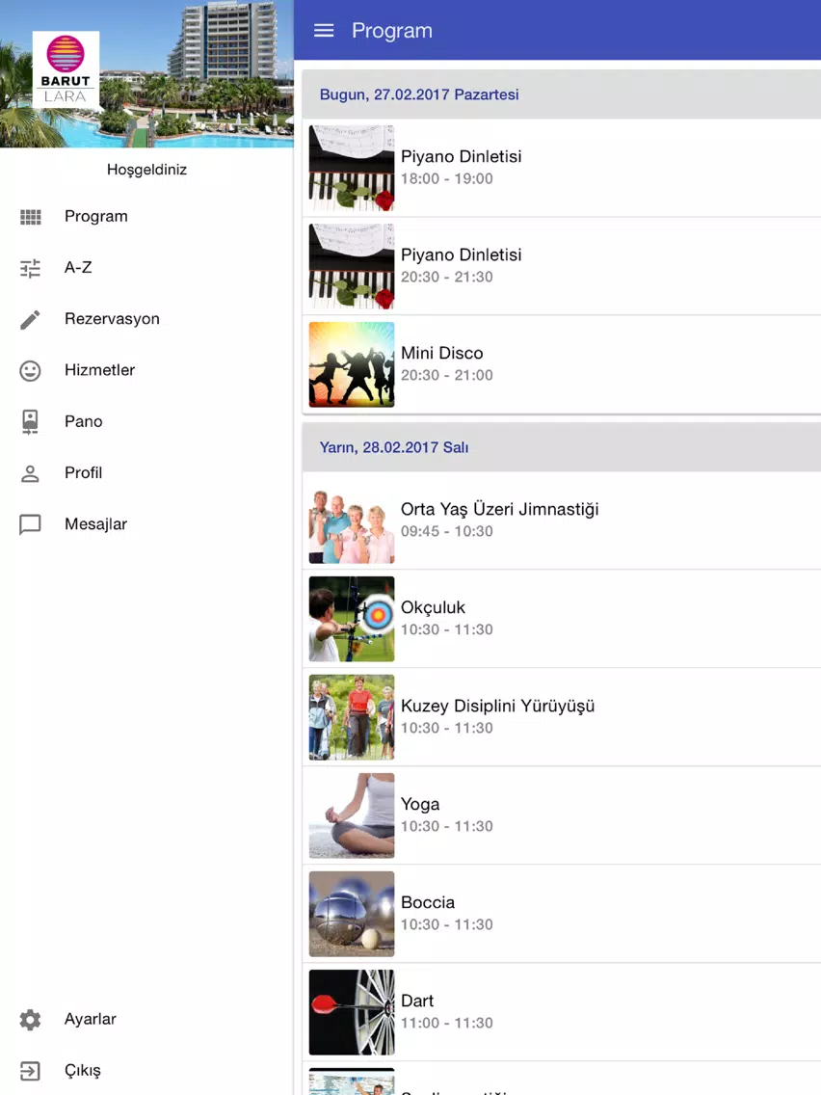Click the '09:45 - 10:30' time text
This screenshot has width=821, height=1095.
[x=447, y=531]
